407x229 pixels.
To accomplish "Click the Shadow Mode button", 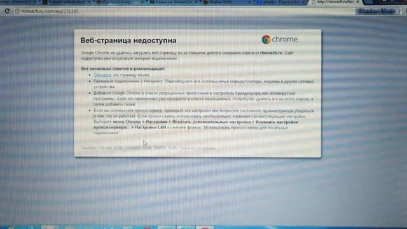I will point(377,11).
